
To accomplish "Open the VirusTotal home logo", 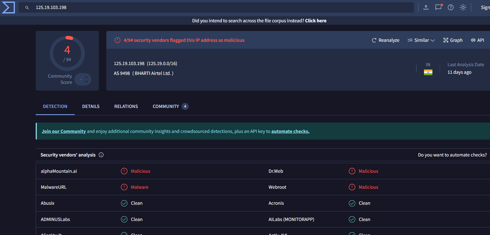I will pos(8,7).
